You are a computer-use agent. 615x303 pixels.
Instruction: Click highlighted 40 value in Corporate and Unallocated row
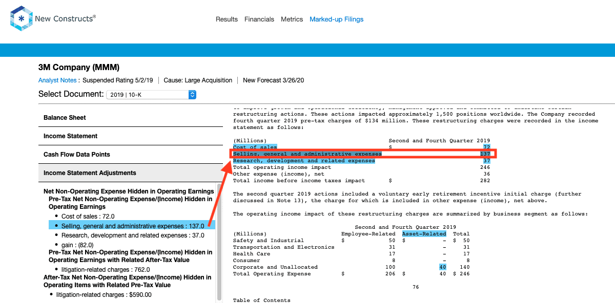[x=443, y=267]
